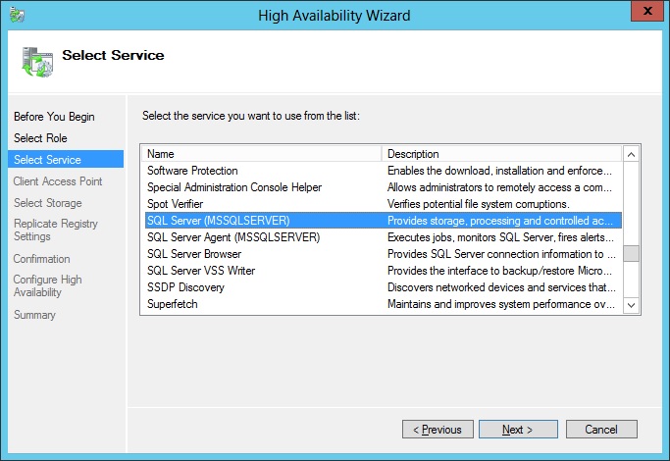Open the Summary step
The height and width of the screenshot is (461, 670).
[34, 315]
